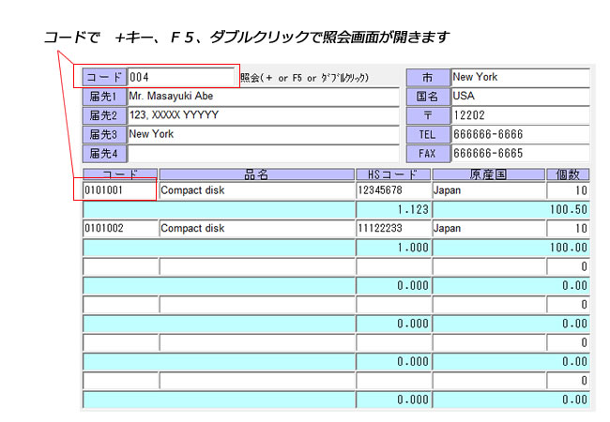This screenshot has height=422, width=610.
Task: Focus the postal code field showing 12202
Action: [x=520, y=115]
